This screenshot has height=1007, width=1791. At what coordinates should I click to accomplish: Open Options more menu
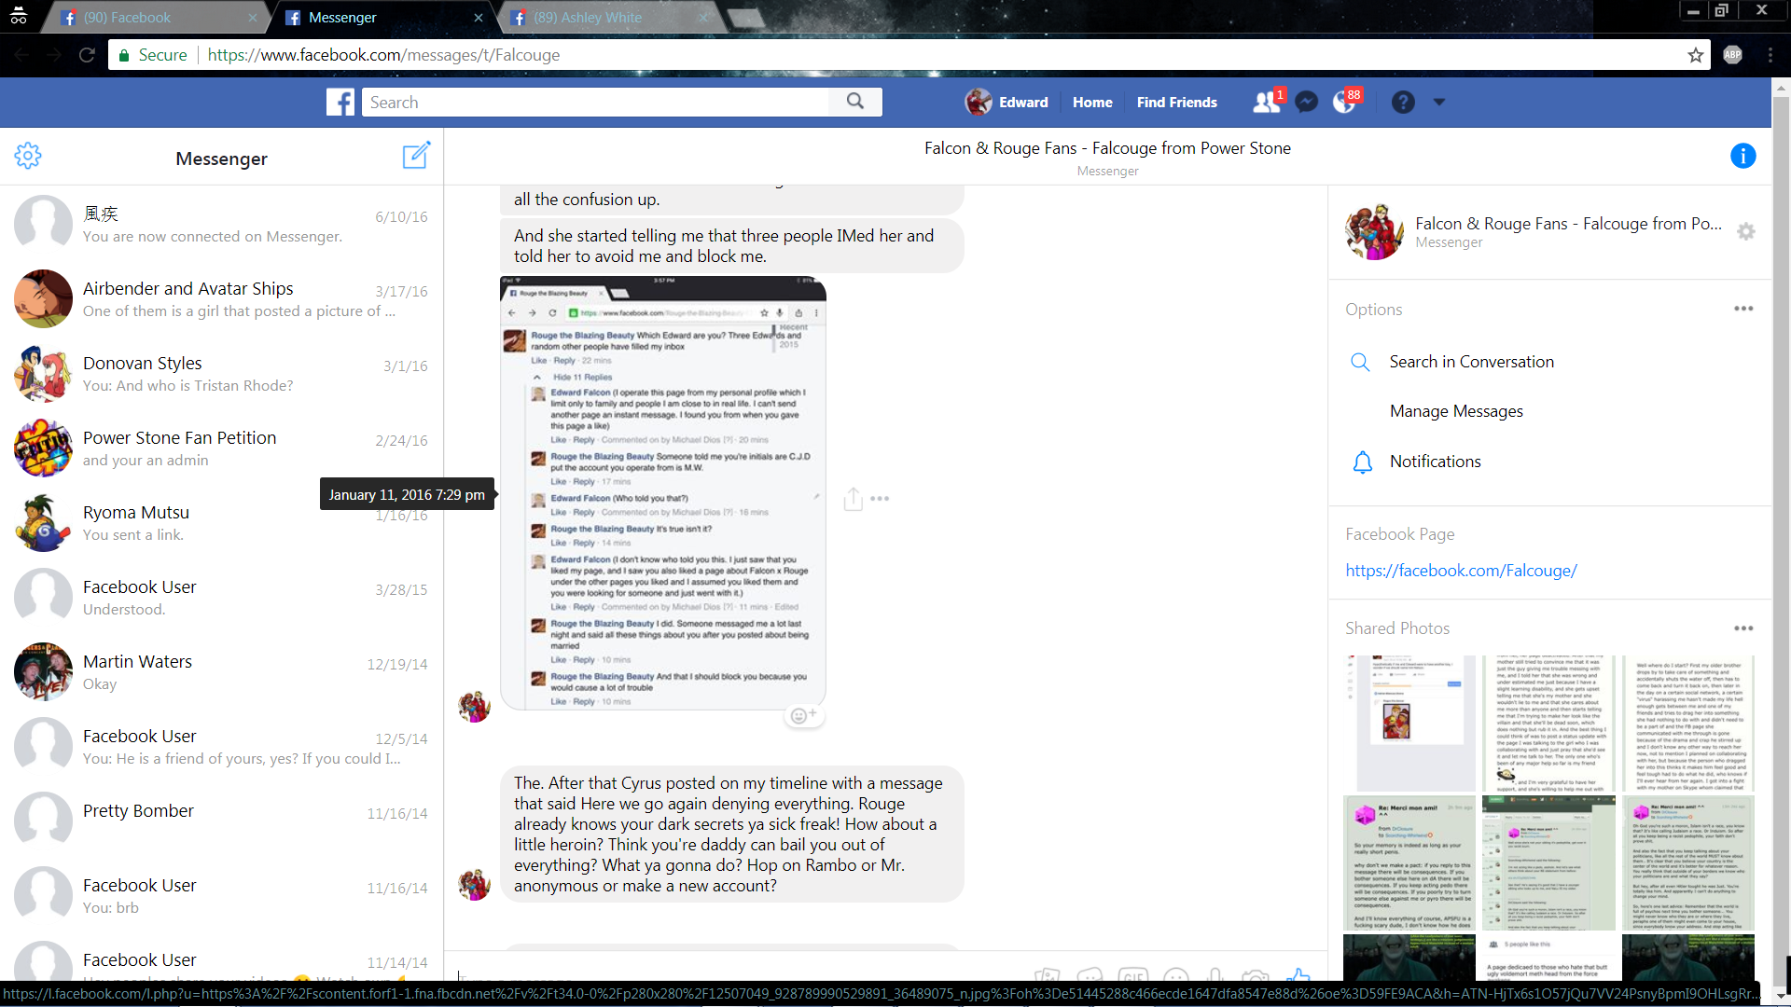[1743, 309]
